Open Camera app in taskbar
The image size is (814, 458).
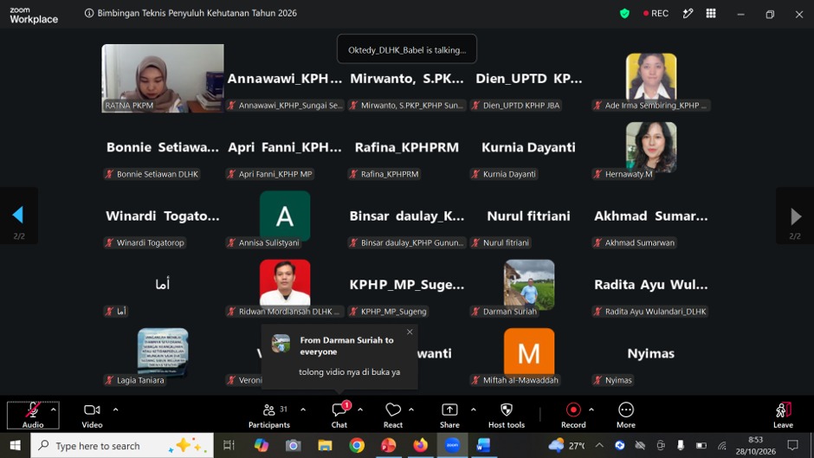pos(293,446)
